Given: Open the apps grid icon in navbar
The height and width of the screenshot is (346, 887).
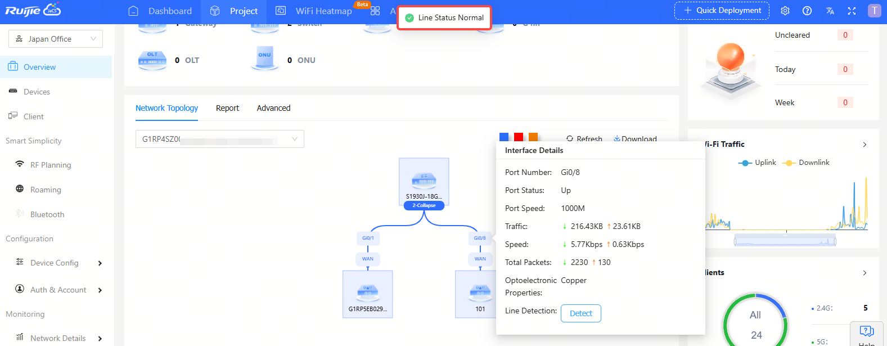Looking at the screenshot, I should 375,11.
